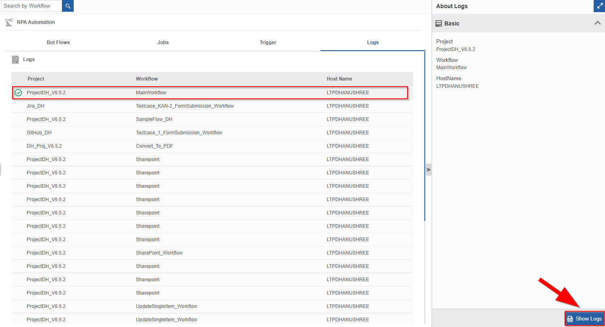Collapse the Basic section chevron
The height and width of the screenshot is (327, 605).
pos(597,23)
